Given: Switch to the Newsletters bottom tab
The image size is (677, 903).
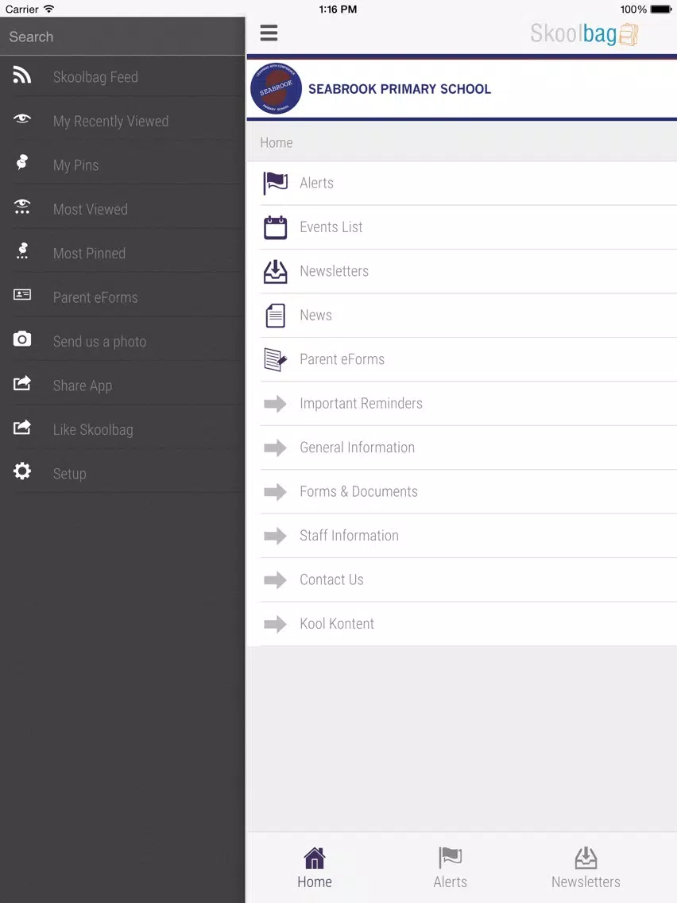Looking at the screenshot, I should (x=586, y=867).
